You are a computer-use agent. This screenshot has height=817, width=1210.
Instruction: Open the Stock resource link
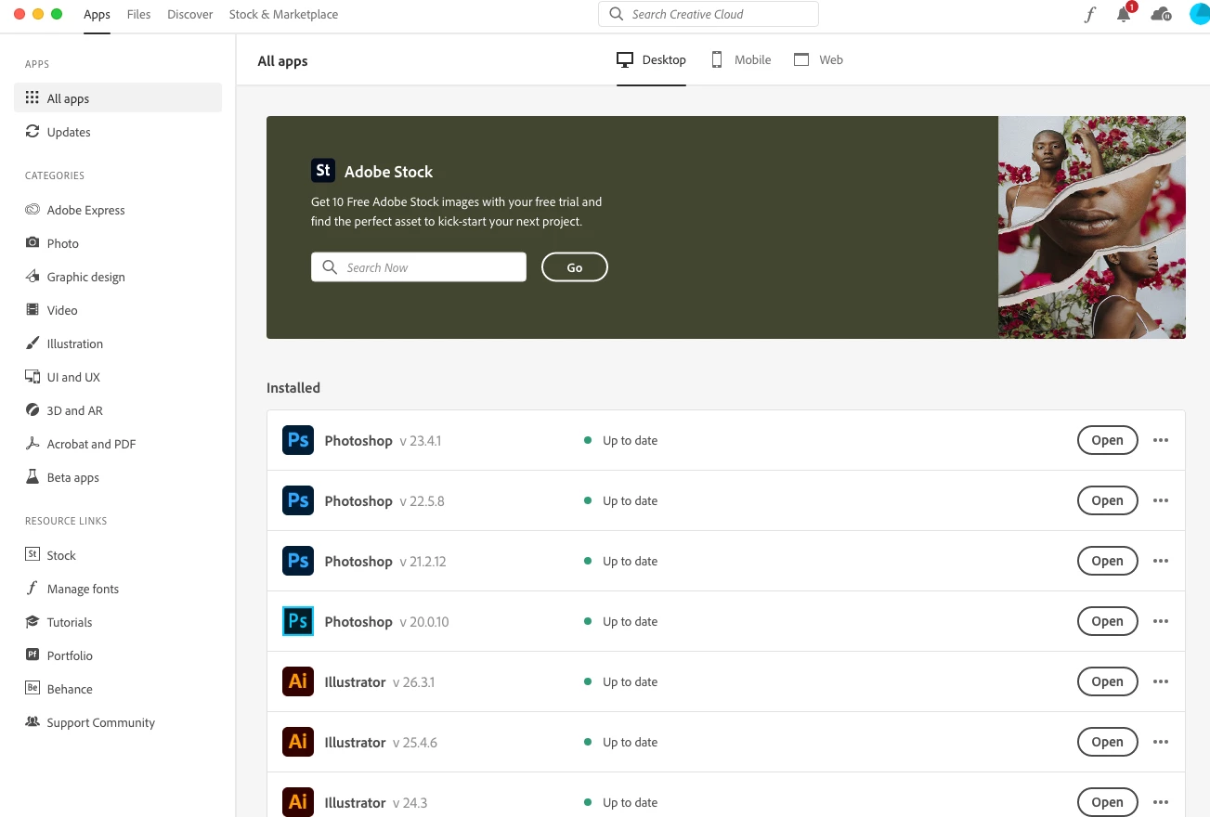point(118,555)
